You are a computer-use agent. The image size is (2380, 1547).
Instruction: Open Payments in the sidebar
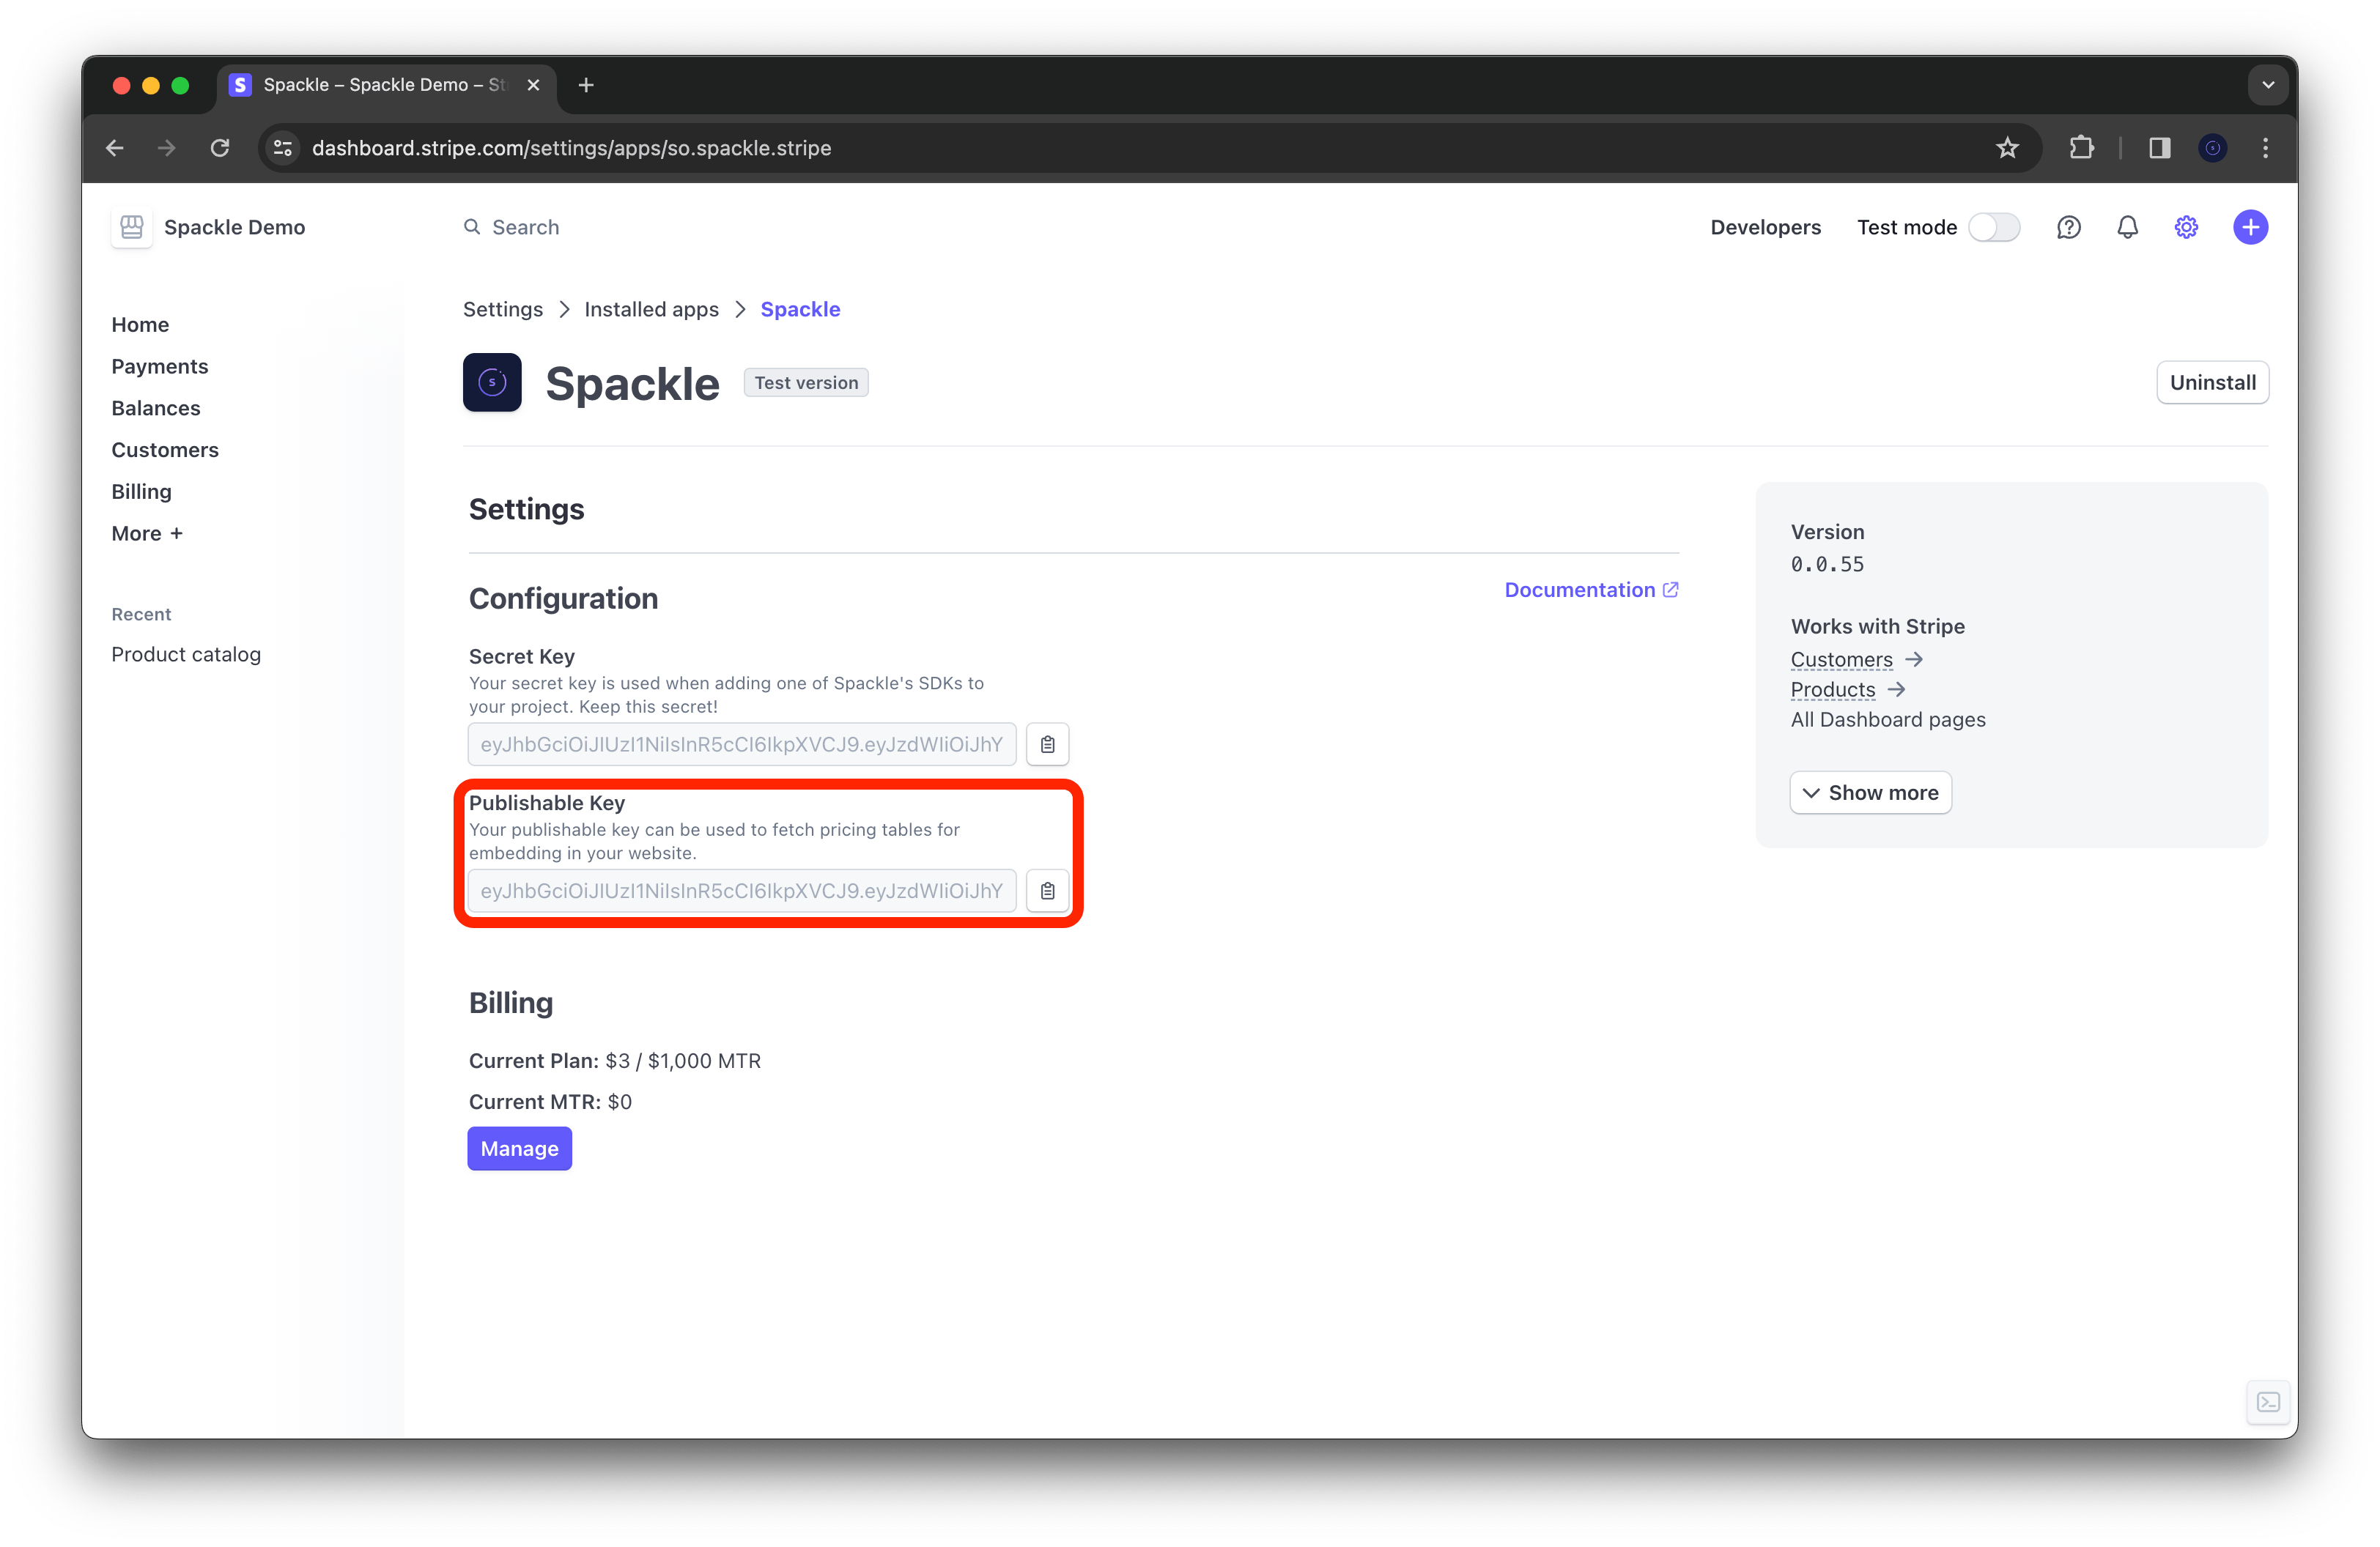[160, 366]
